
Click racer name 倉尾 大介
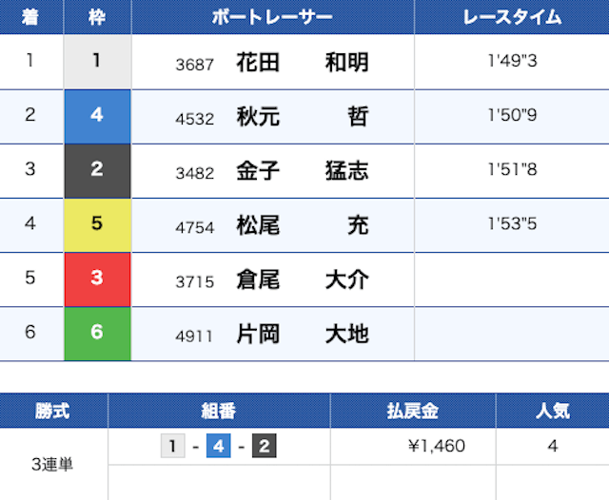302,280
